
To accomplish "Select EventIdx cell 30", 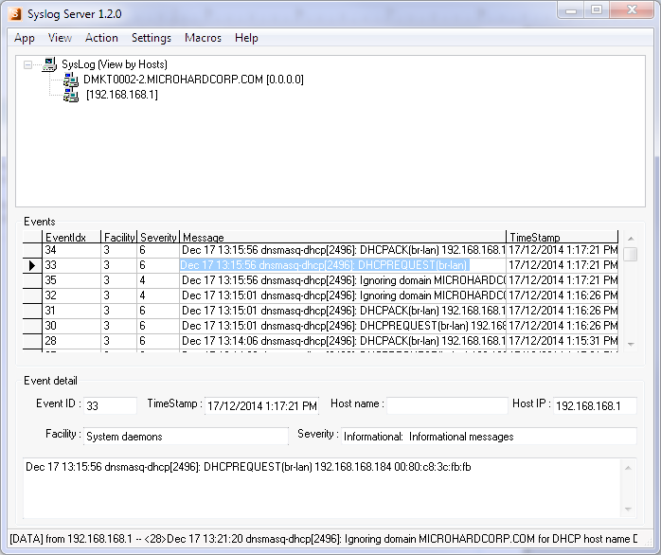I will pos(72,326).
